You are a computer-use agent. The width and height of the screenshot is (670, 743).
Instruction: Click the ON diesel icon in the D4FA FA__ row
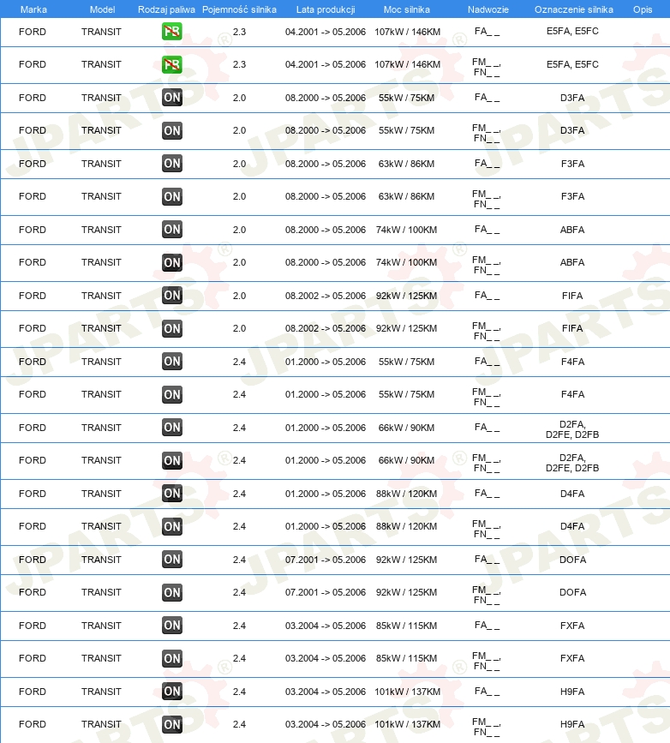[x=172, y=494]
